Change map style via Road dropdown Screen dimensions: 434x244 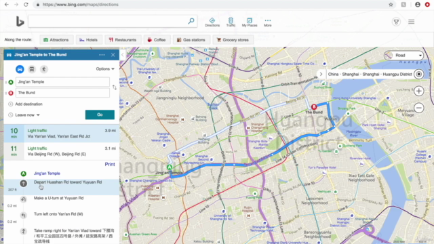403,56
